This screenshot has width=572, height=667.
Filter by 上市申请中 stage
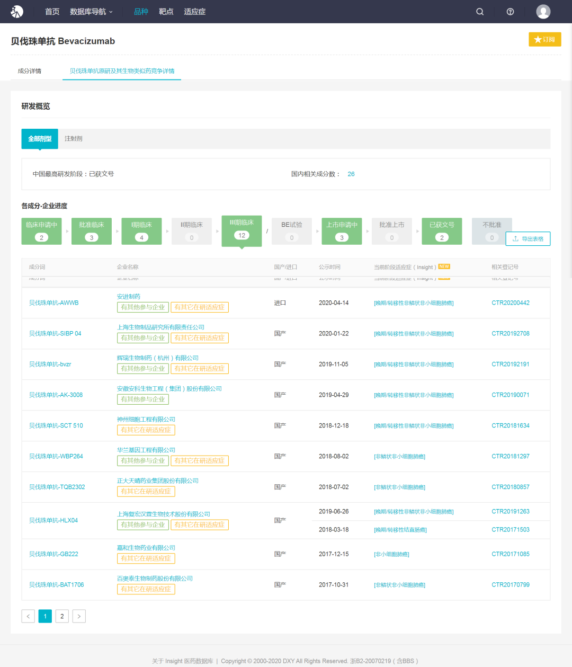coord(342,231)
